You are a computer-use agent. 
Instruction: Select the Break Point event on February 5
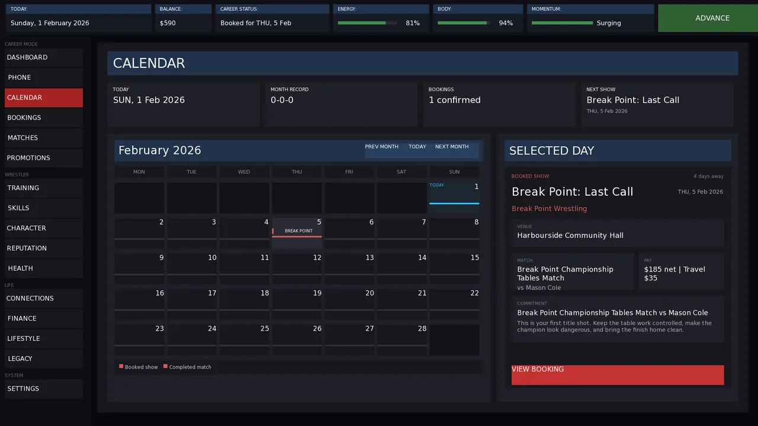click(297, 231)
